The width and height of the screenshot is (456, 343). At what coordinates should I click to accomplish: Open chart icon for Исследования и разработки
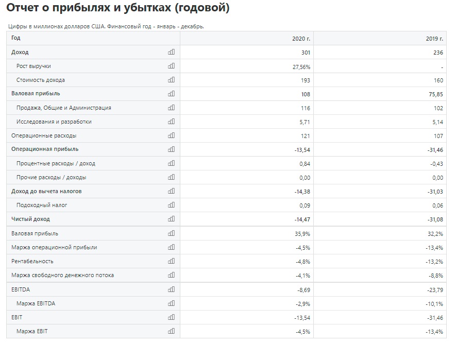171,122
